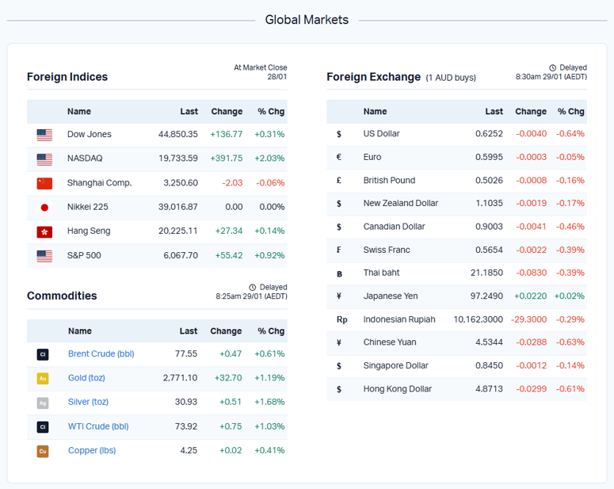
Task: Open the Copper (lbs) link
Action: pyautogui.click(x=92, y=451)
